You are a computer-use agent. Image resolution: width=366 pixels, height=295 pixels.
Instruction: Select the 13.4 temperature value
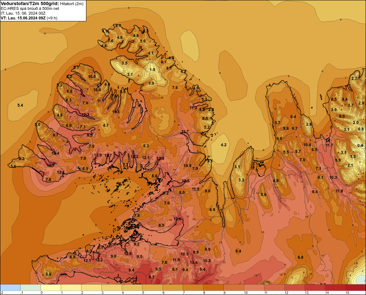[194, 262]
